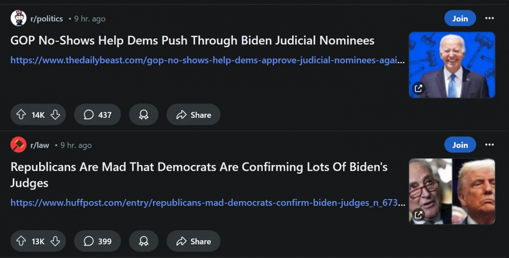Give award to r/law post
This screenshot has height=258, width=509.
[144, 241]
